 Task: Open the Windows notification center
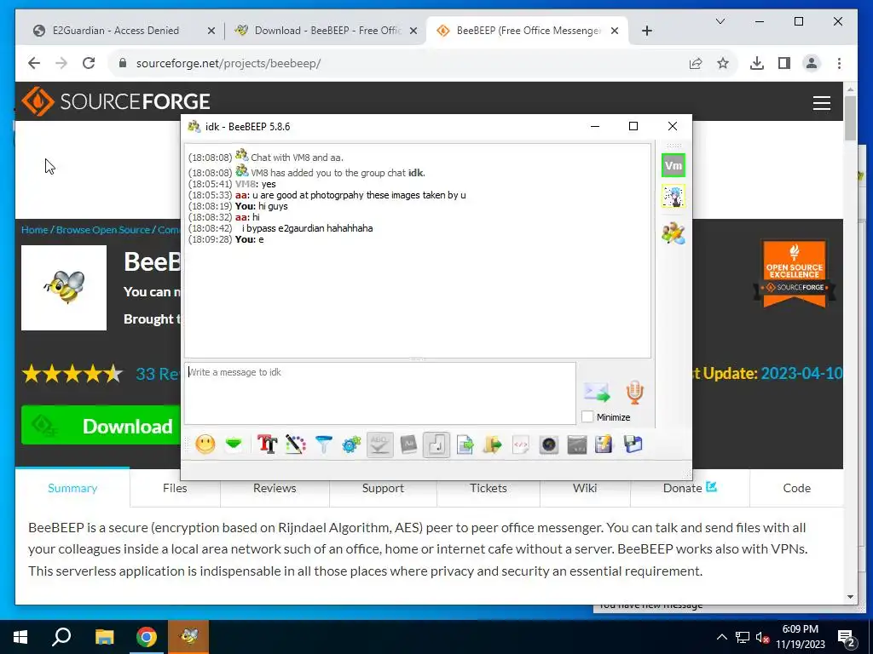tap(847, 637)
